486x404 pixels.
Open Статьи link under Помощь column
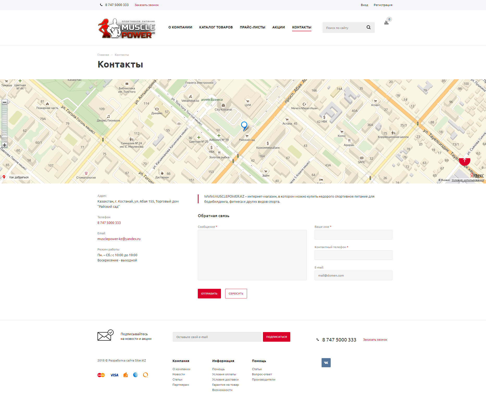(257, 369)
